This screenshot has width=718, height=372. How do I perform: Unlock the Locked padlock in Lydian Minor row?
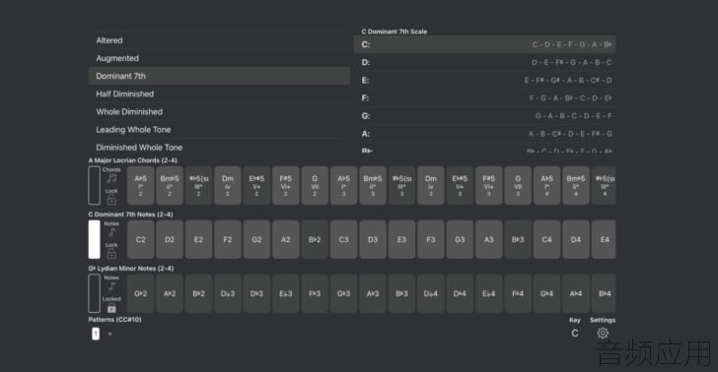[x=111, y=308]
